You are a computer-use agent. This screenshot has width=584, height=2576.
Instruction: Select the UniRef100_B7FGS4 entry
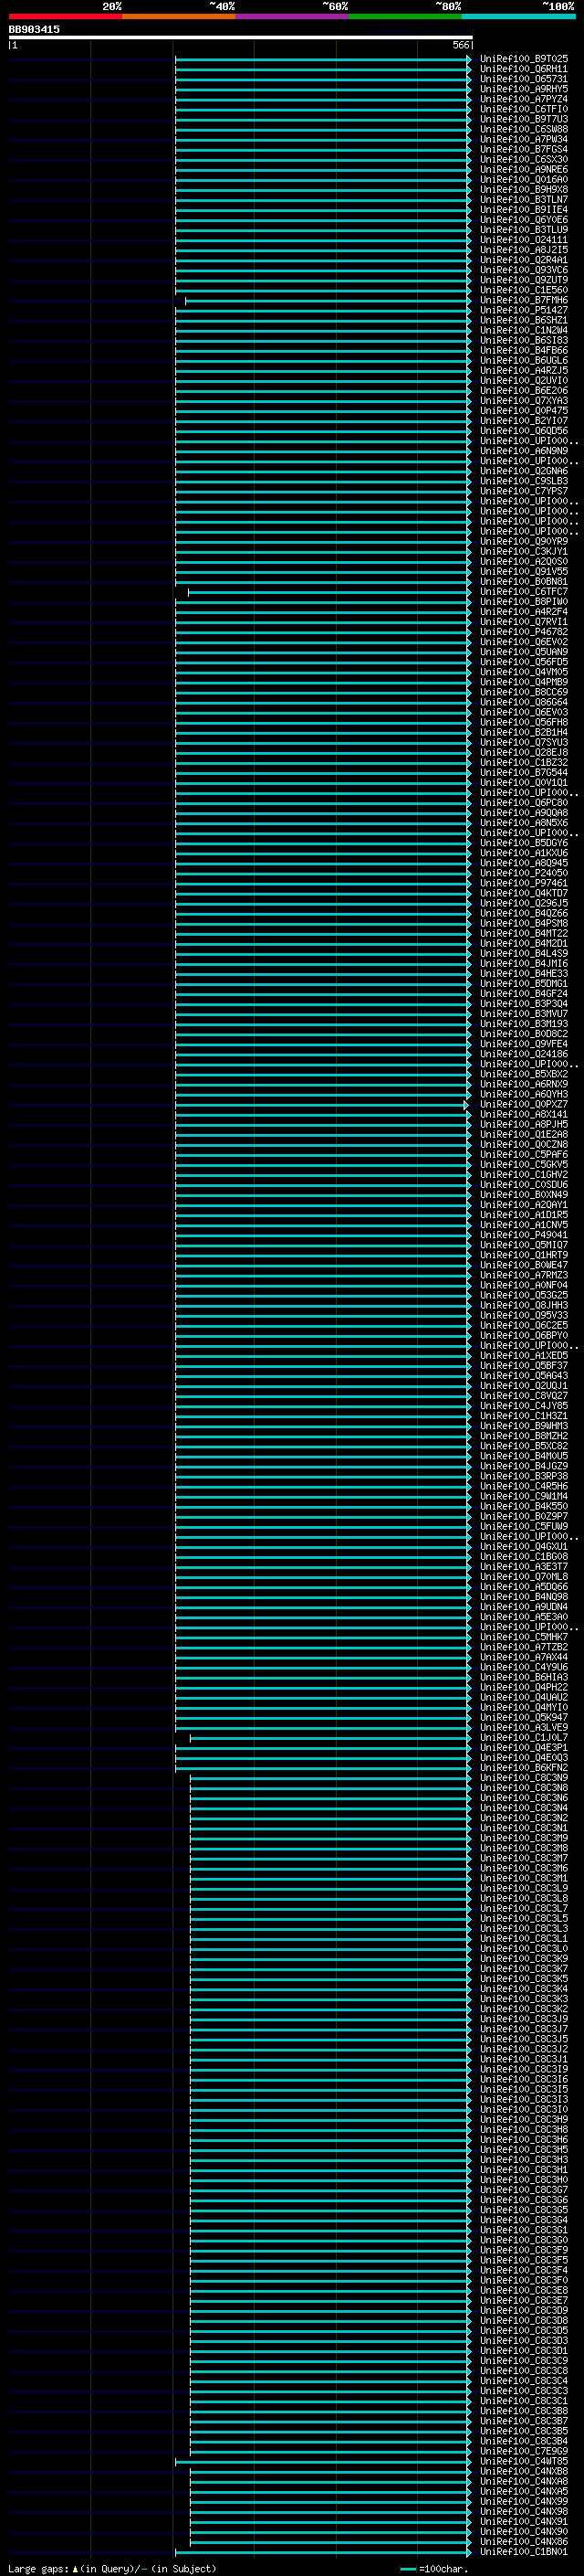[523, 149]
